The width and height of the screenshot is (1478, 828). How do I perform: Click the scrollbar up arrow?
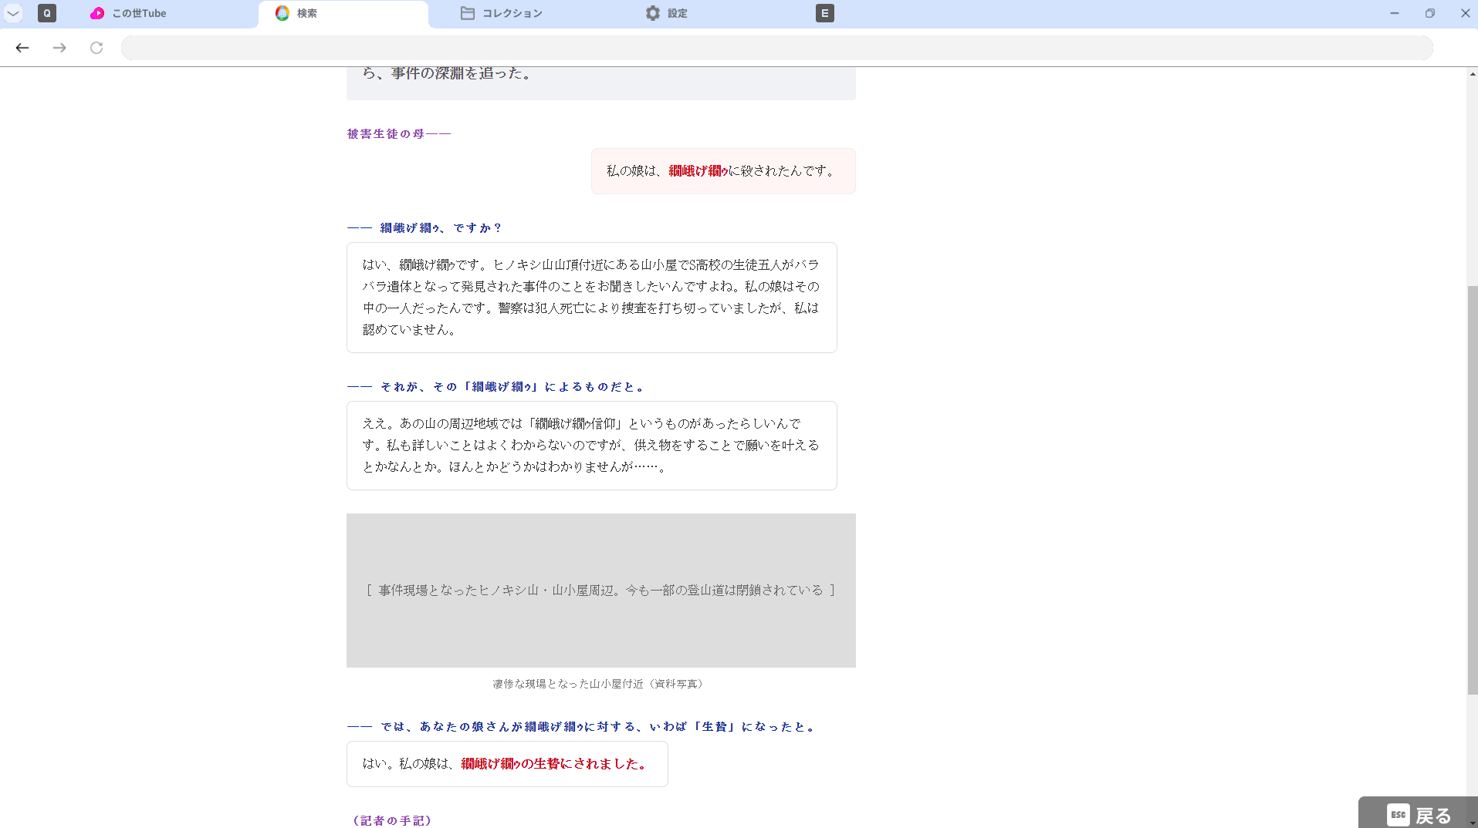(x=1472, y=74)
